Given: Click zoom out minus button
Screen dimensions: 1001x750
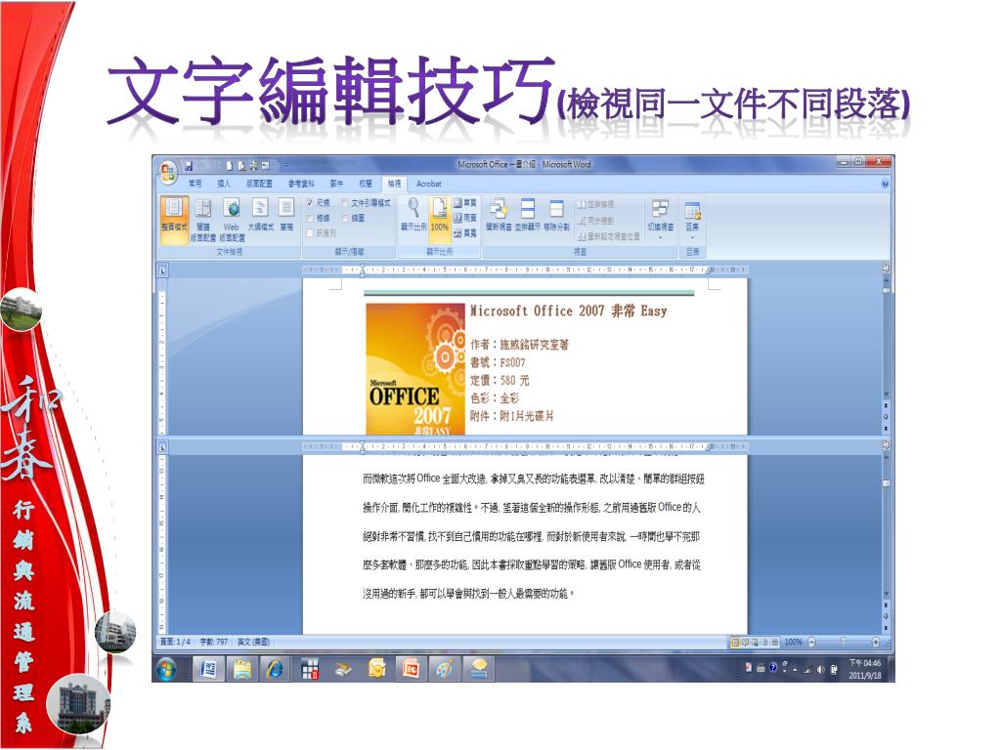Looking at the screenshot, I should click(x=812, y=643).
